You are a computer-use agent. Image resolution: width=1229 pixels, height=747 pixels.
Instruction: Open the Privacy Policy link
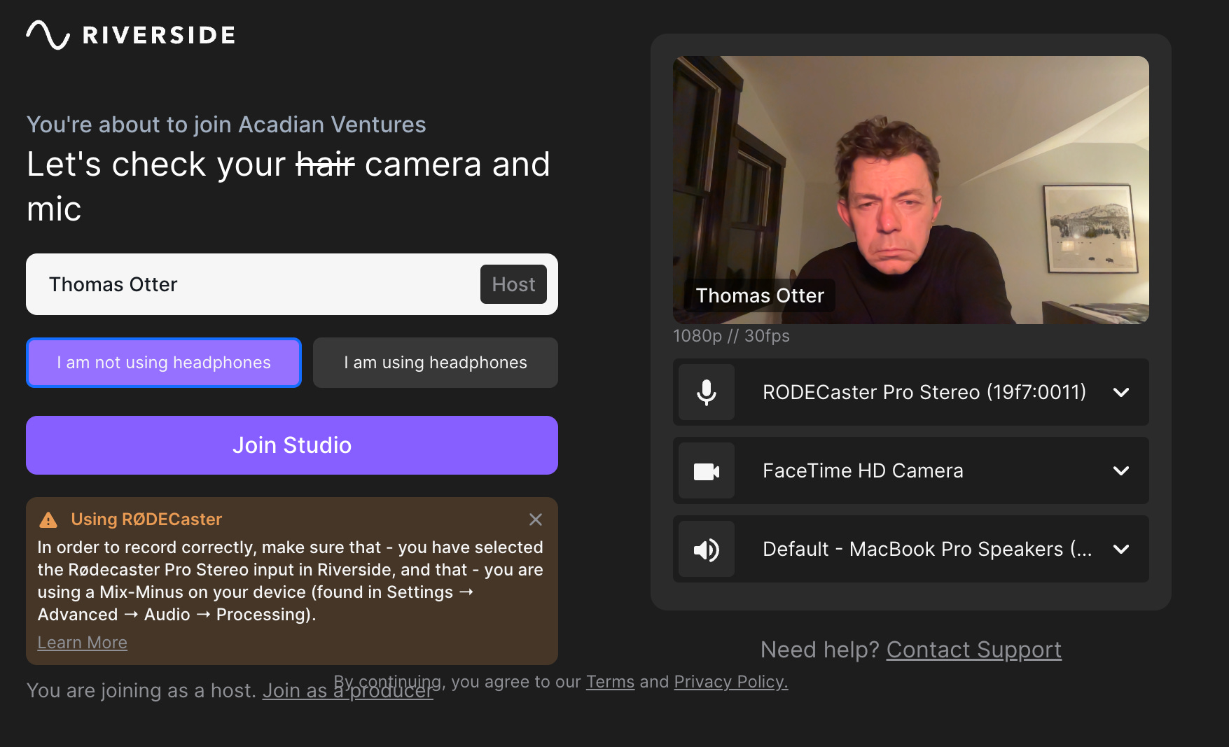click(731, 682)
